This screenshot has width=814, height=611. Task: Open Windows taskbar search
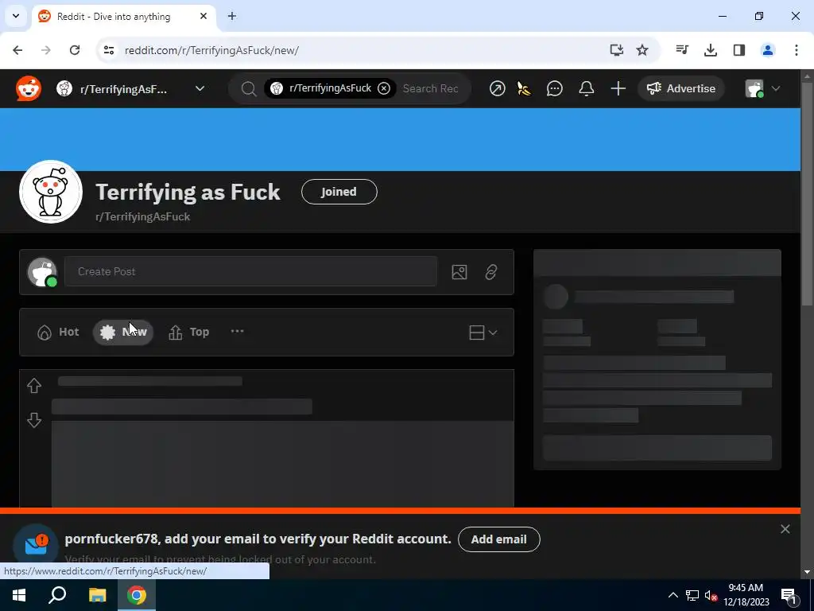(57, 595)
